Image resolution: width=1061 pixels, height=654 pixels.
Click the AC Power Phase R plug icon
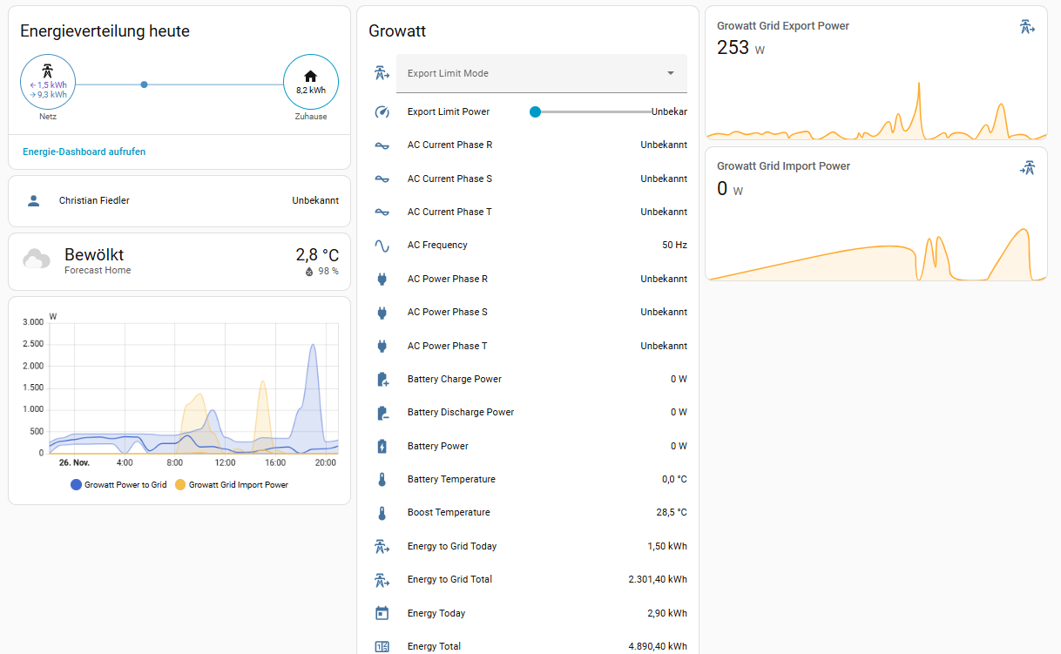382,280
